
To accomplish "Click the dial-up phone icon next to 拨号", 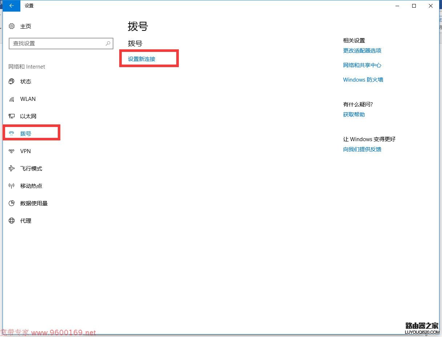I will point(12,133).
